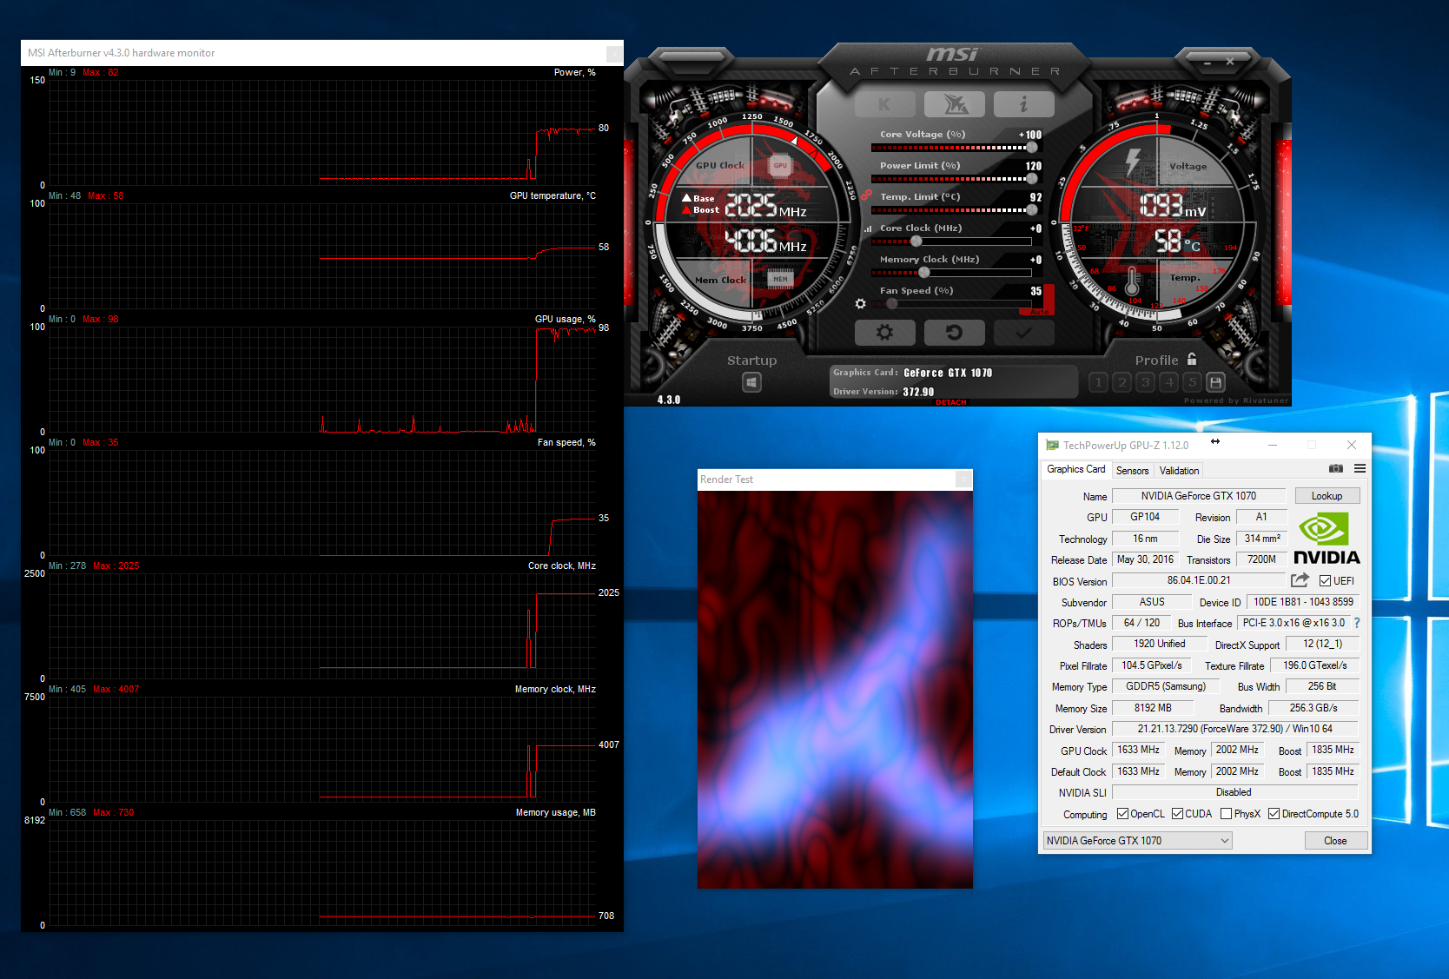This screenshot has height=979, width=1449.
Task: Click the 'Powered by Rivatuner' text
Action: click(1236, 400)
